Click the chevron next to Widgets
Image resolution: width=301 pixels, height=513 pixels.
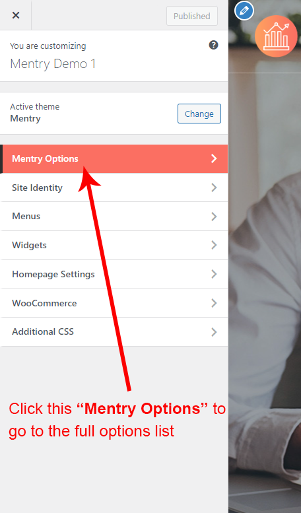tap(214, 245)
